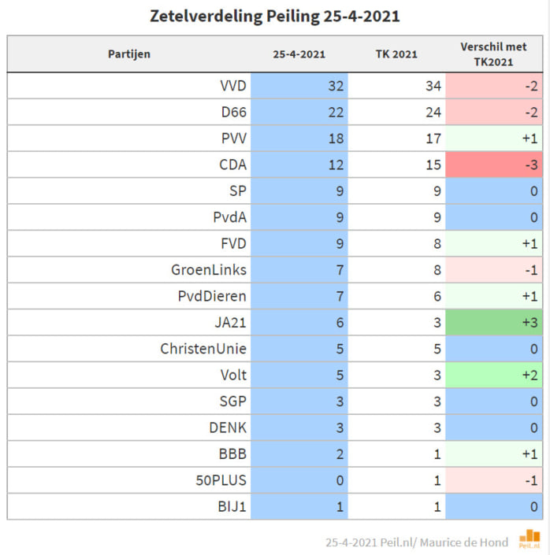This screenshot has height=555, width=550.
Task: Select the GroenLinks row label
Action: (x=208, y=270)
